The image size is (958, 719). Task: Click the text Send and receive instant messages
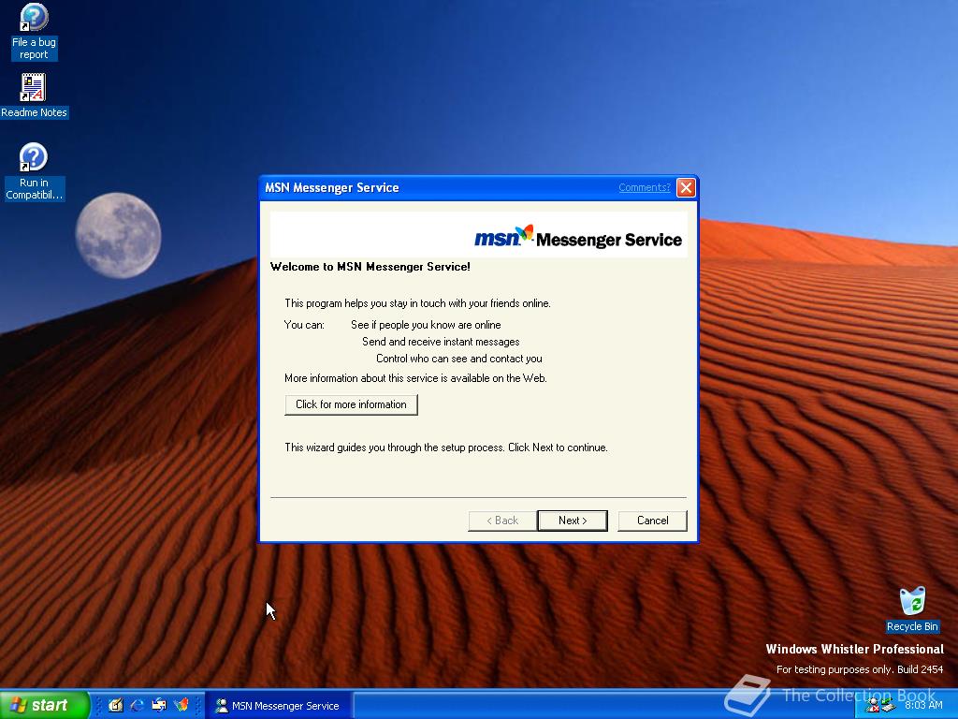(441, 342)
